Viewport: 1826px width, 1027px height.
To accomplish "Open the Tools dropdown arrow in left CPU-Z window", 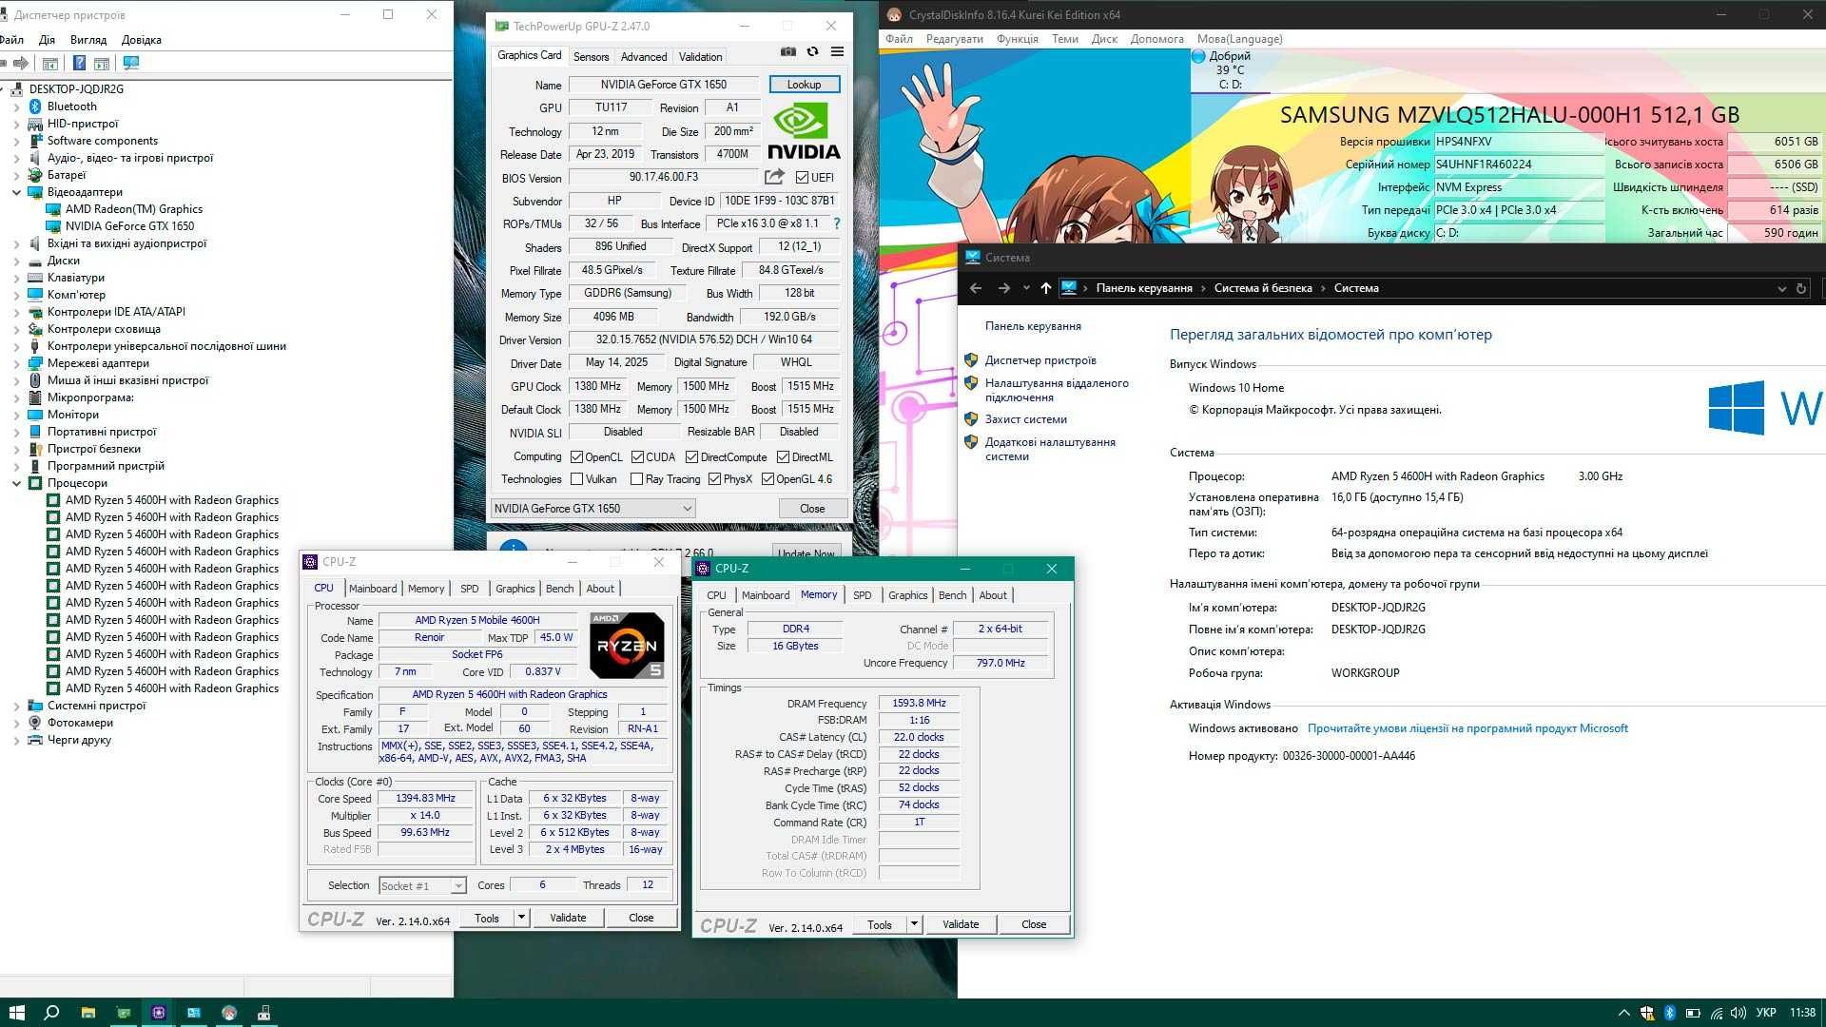I will [521, 918].
